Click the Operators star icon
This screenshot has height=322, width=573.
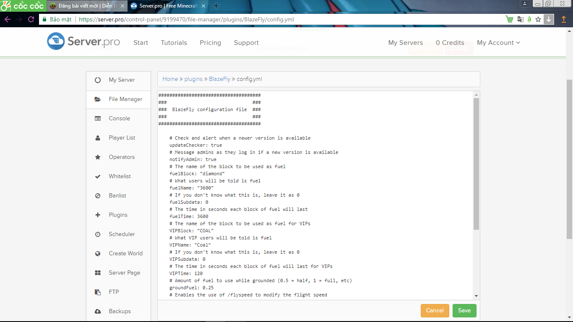click(98, 157)
